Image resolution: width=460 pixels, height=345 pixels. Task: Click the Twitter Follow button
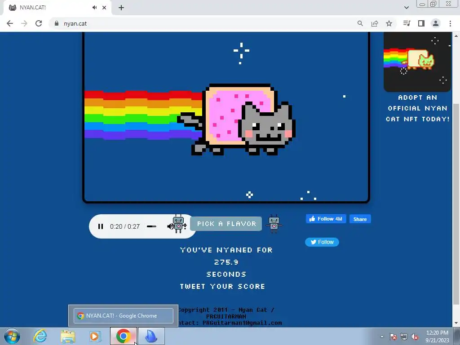tap(322, 242)
